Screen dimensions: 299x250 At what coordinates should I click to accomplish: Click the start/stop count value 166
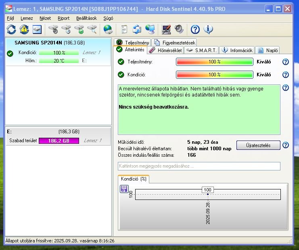(x=191, y=155)
